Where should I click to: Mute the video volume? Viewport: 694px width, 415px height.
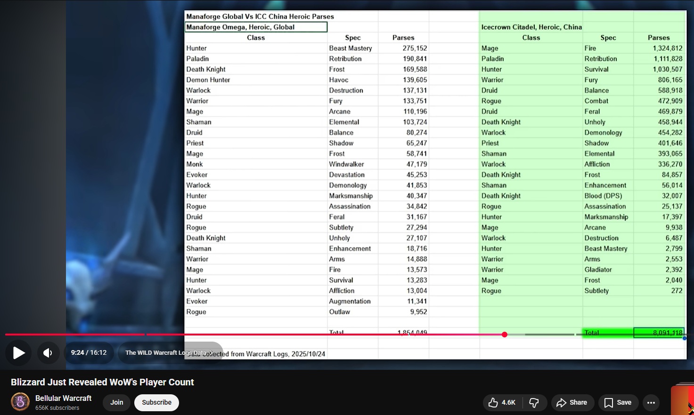pos(48,352)
